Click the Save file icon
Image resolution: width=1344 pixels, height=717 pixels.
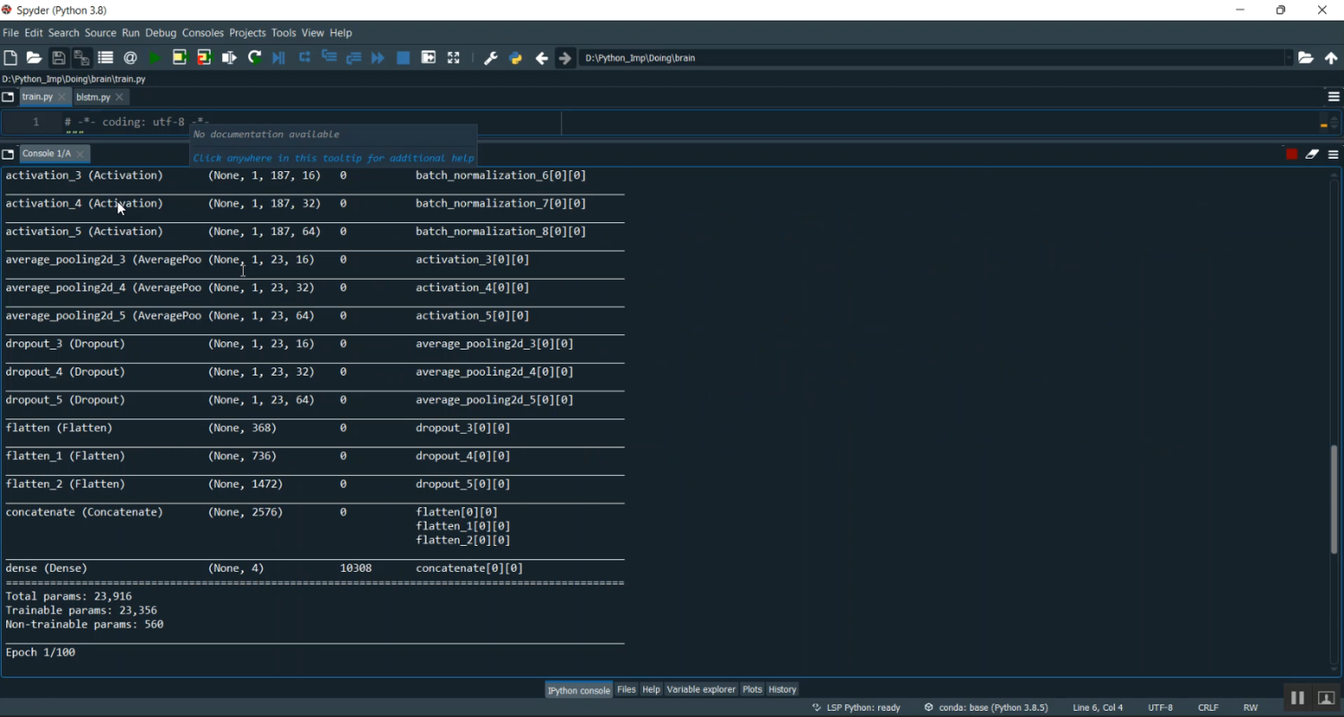pos(58,58)
